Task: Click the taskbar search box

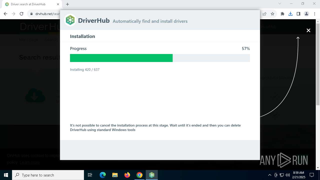Action: tap(48, 175)
